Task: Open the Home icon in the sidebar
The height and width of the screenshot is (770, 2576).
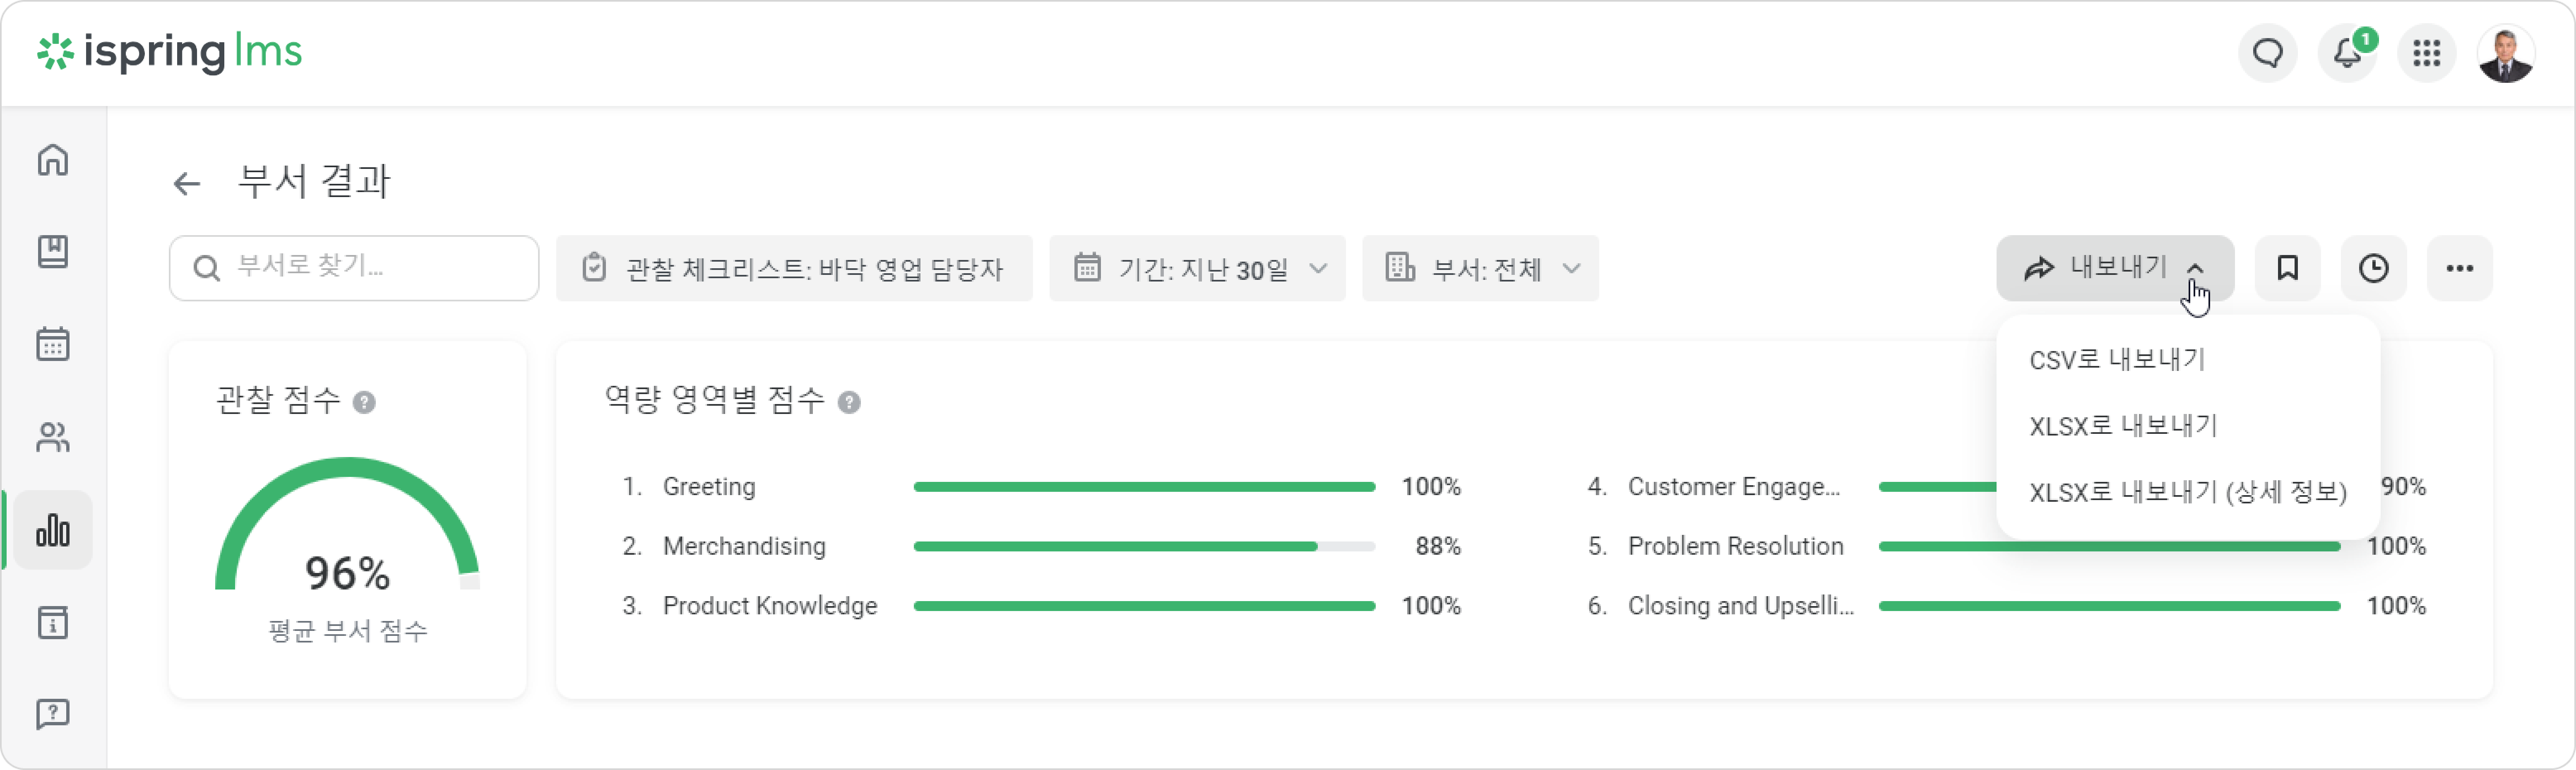Action: (x=53, y=160)
